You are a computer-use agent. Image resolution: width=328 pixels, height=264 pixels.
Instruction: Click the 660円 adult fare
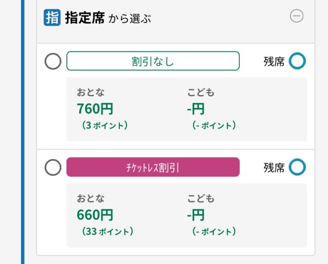[95, 215]
